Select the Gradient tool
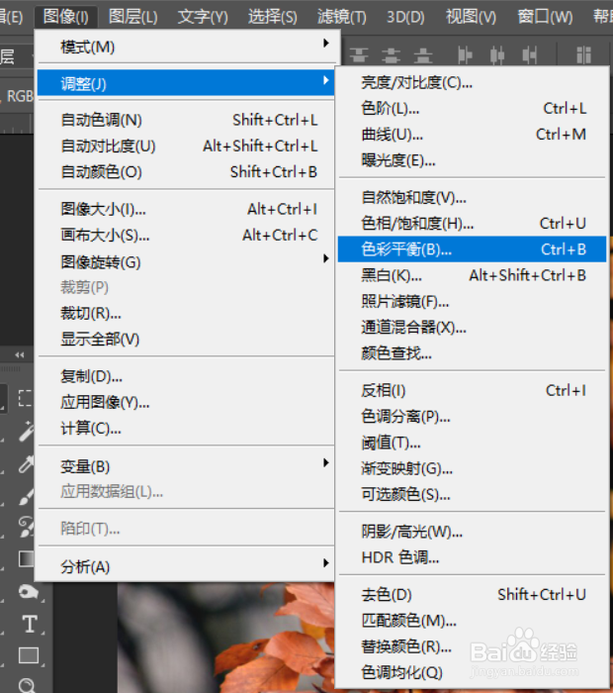Screen dimensions: 613x693 pyautogui.click(x=27, y=558)
